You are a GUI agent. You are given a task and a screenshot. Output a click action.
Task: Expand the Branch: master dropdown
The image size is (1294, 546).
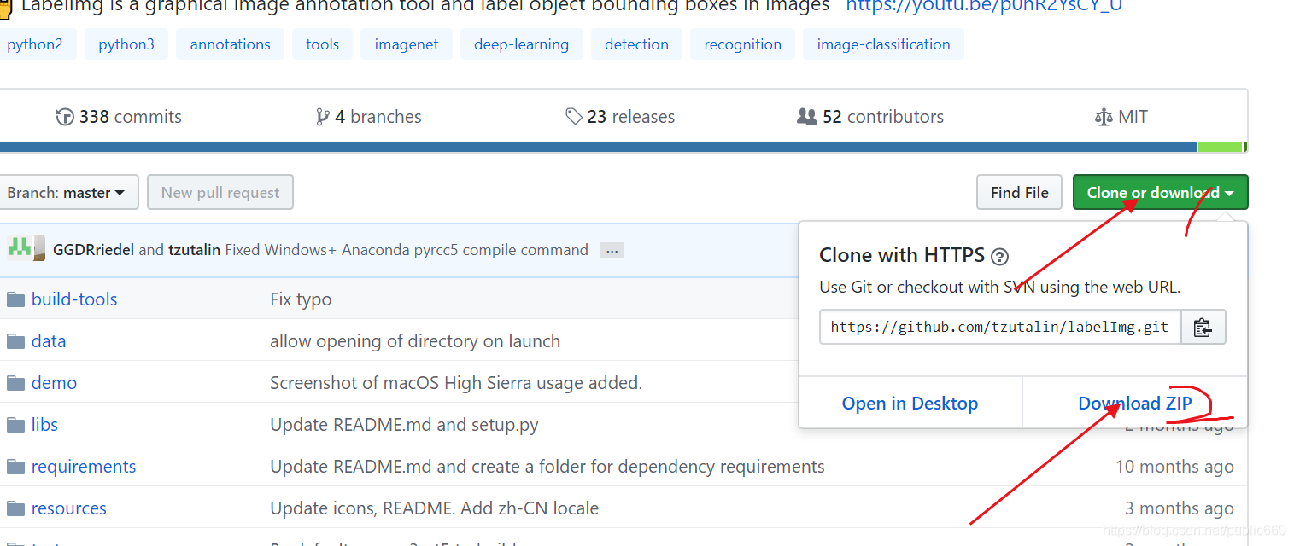[x=67, y=193]
